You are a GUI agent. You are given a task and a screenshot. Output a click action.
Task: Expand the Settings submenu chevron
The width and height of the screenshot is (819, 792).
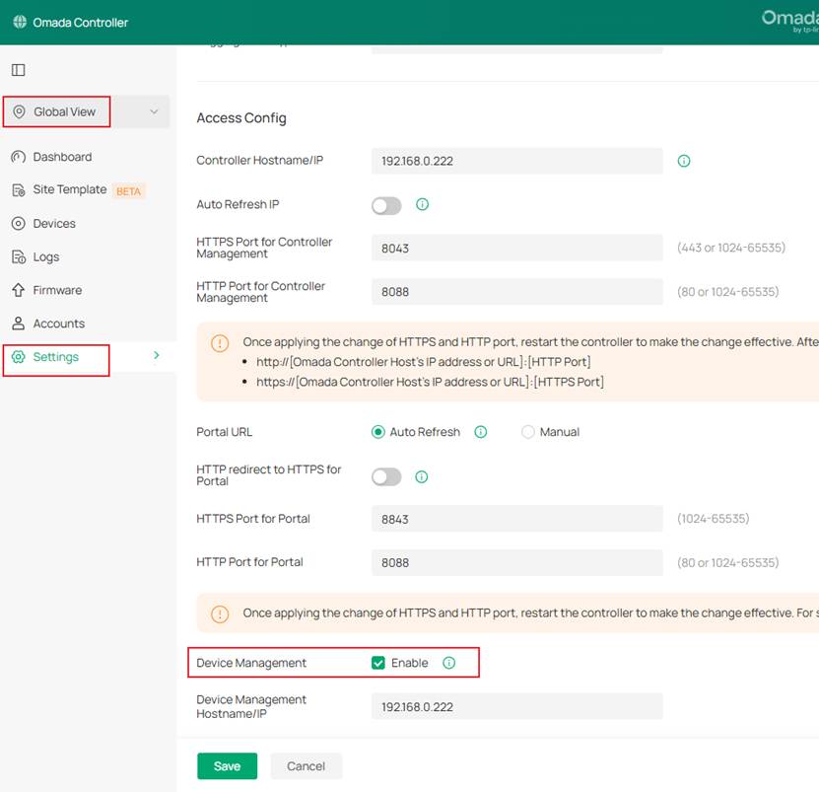click(x=156, y=355)
